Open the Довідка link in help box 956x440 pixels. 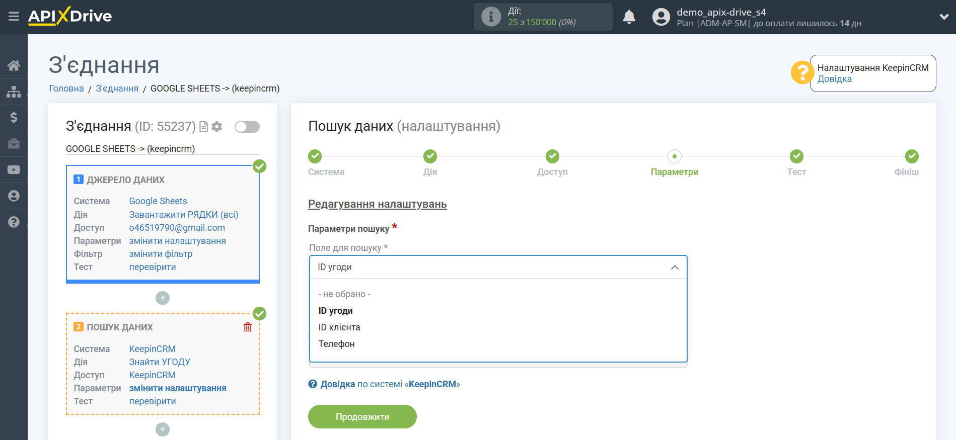pyautogui.click(x=835, y=79)
